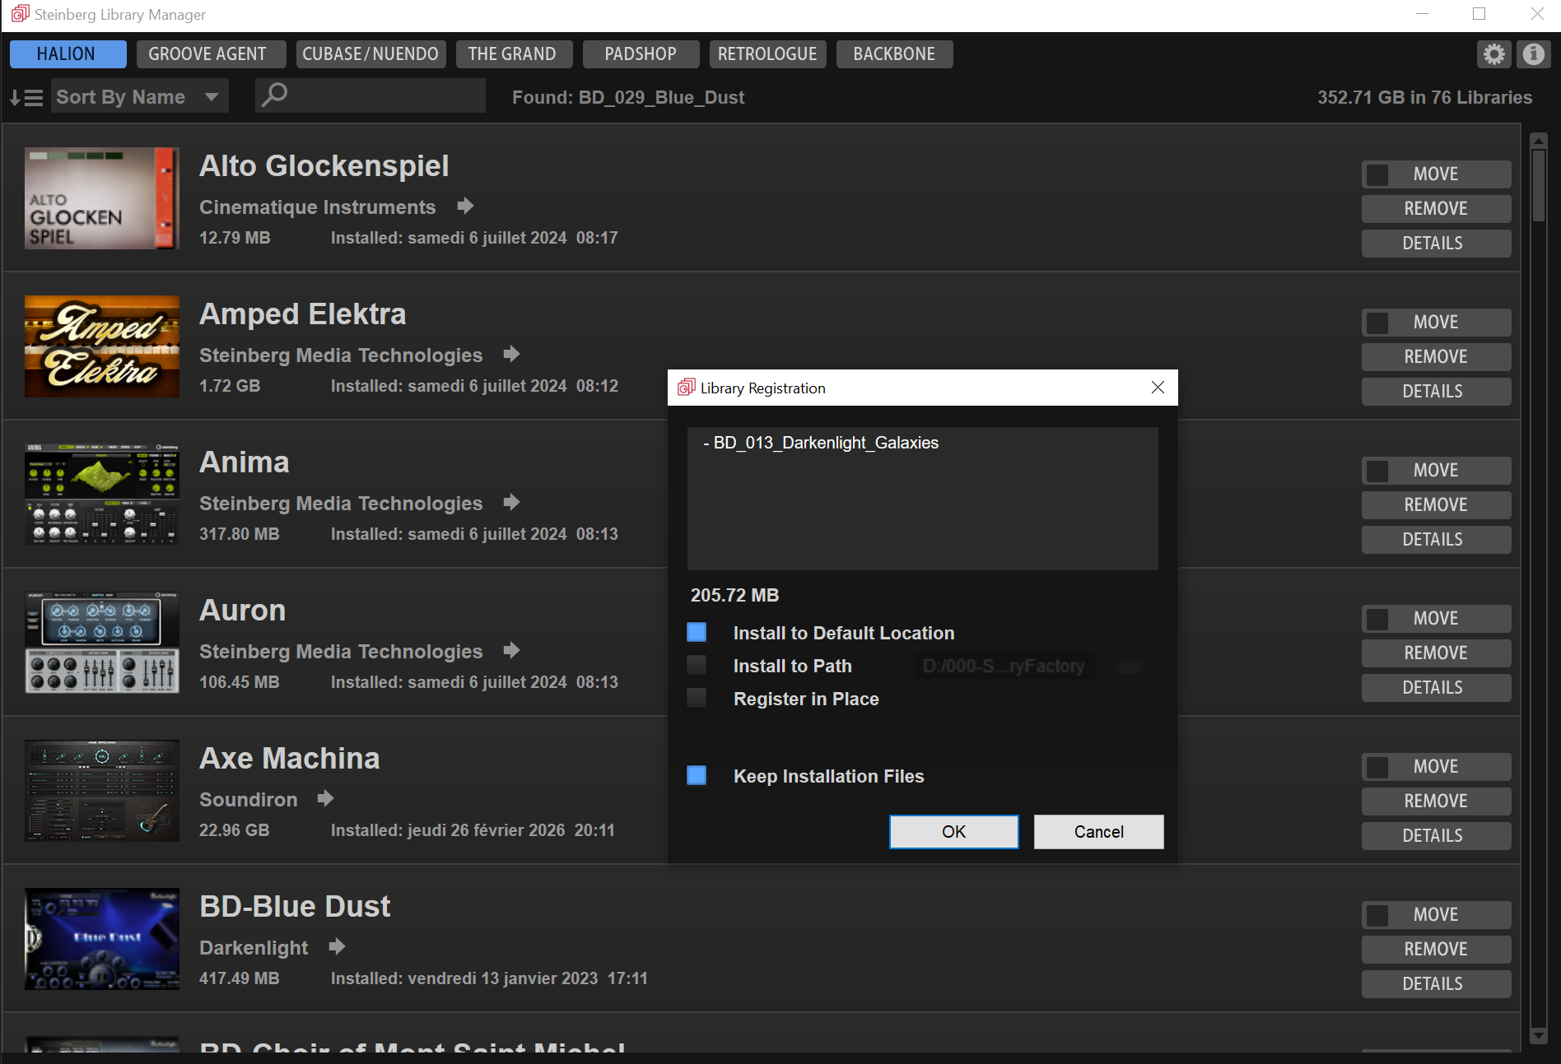This screenshot has height=1064, width=1561.
Task: Open the Sort By Name dropdown
Action: pyautogui.click(x=139, y=97)
